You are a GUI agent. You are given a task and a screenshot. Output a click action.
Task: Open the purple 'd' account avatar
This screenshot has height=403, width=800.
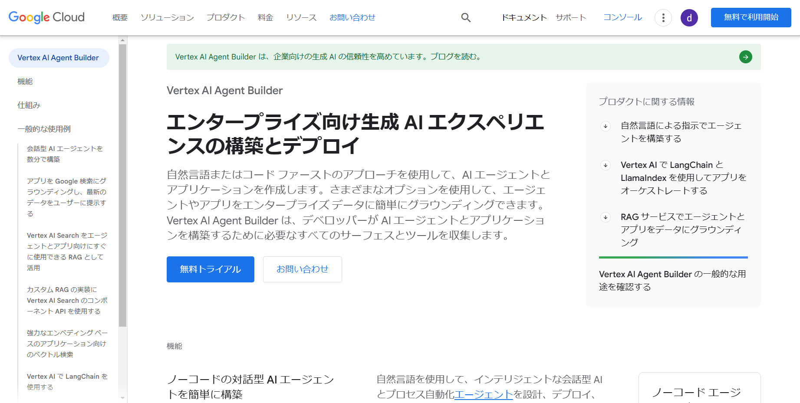pos(689,18)
